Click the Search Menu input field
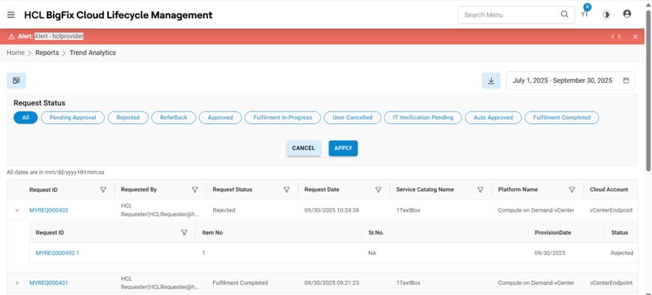The height and width of the screenshot is (295, 652). click(510, 15)
